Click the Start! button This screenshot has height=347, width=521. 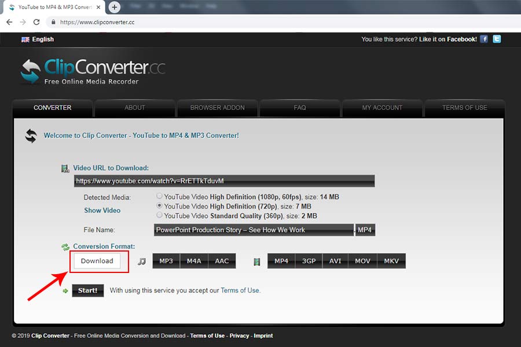(x=88, y=290)
